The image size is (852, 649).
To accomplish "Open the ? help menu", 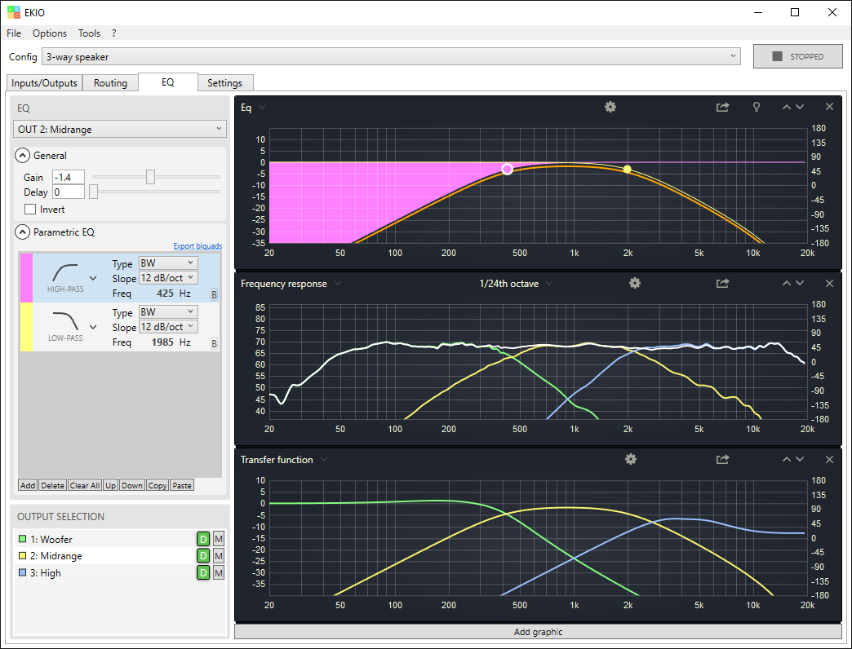I will [x=114, y=33].
